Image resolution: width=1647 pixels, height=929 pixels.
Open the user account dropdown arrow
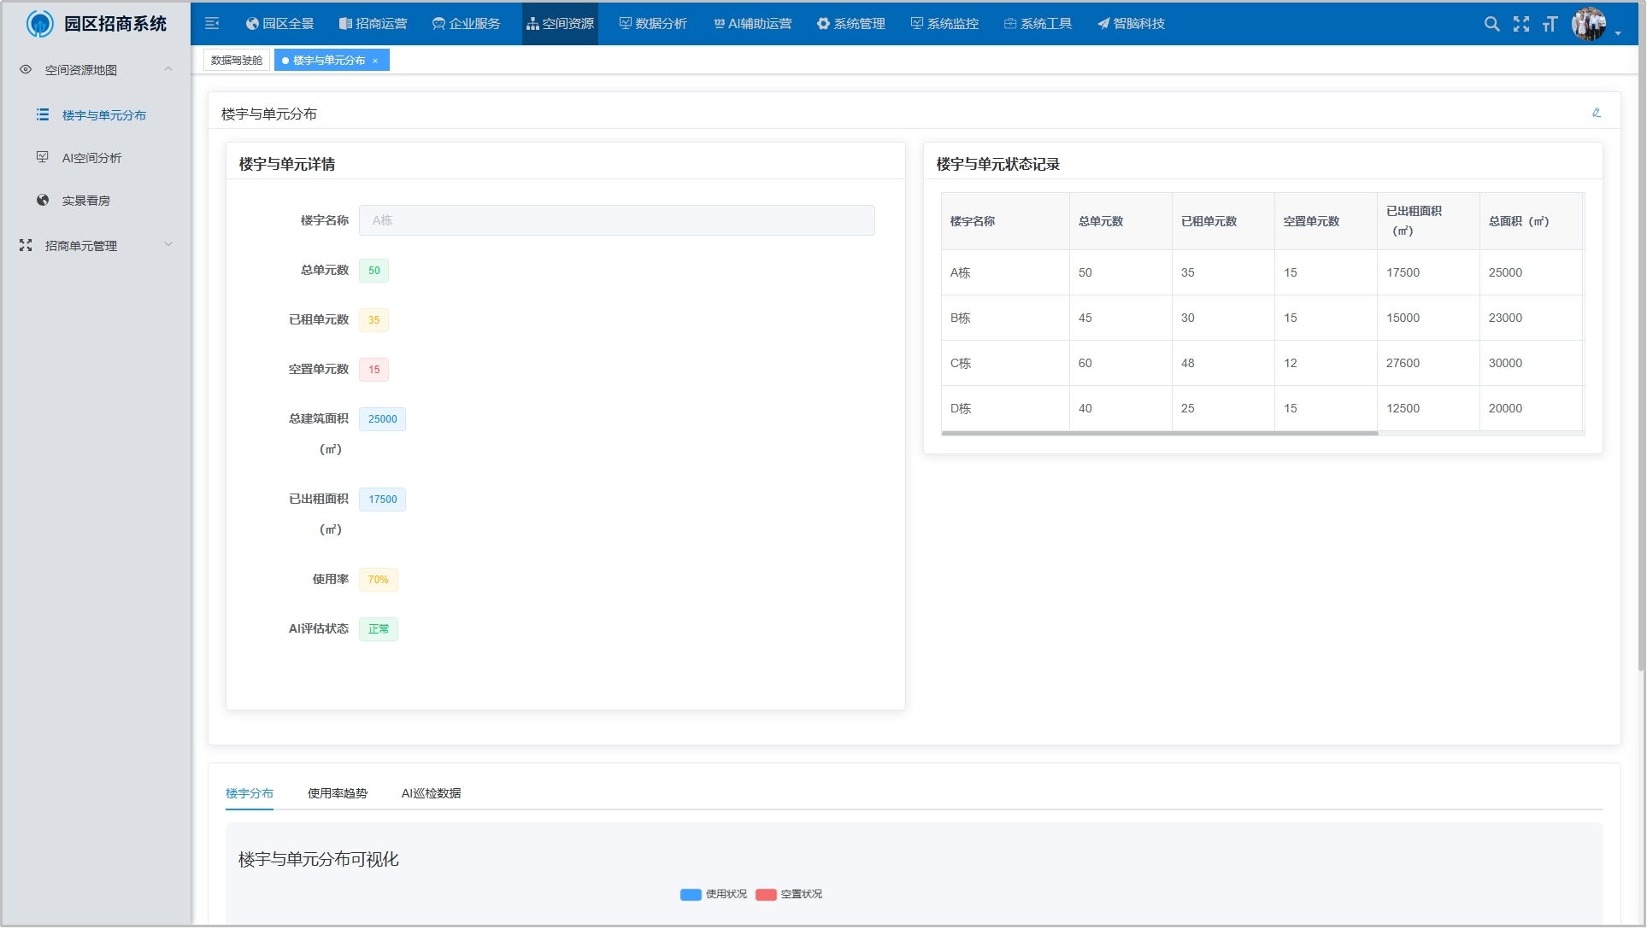point(1618,33)
